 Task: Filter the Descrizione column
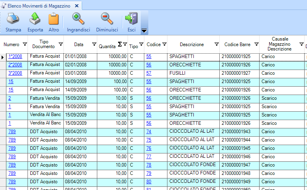[x=216, y=44]
